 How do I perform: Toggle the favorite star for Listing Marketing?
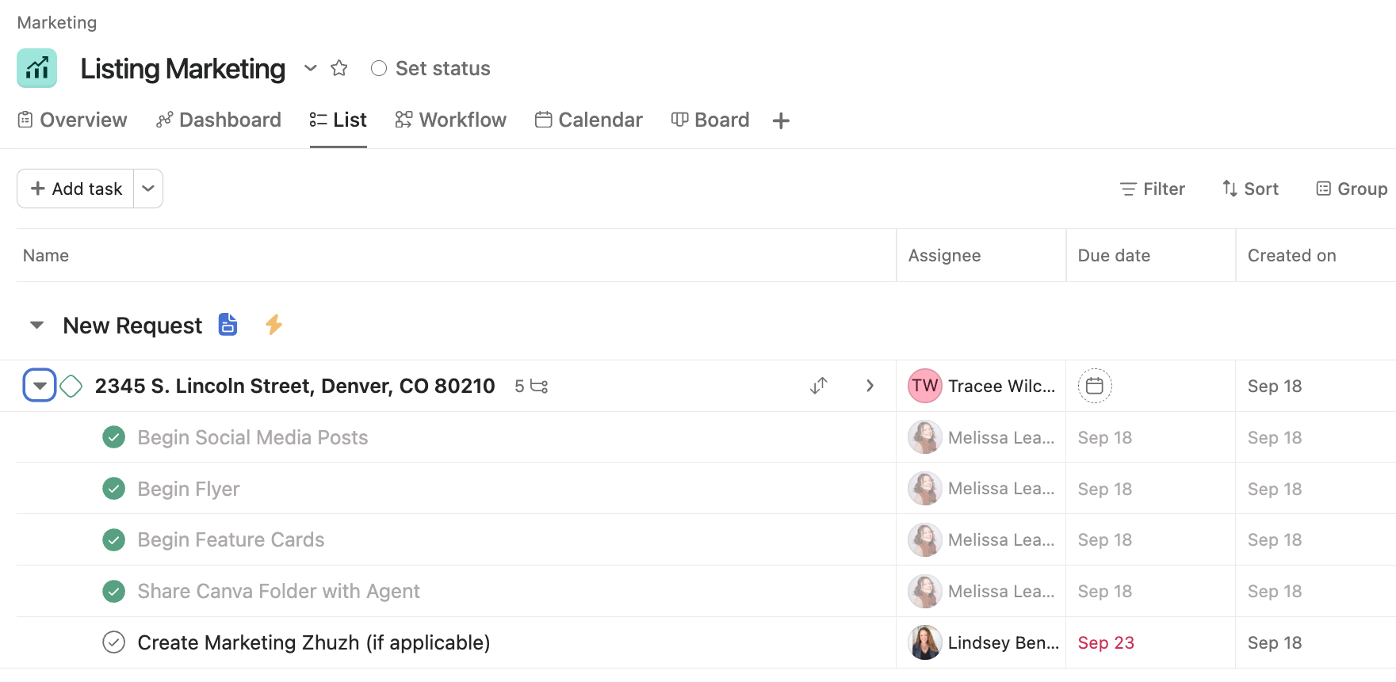(339, 68)
